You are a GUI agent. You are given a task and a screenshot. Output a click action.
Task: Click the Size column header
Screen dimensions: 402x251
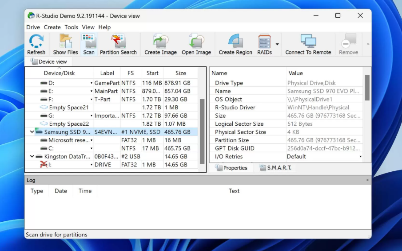(181, 73)
